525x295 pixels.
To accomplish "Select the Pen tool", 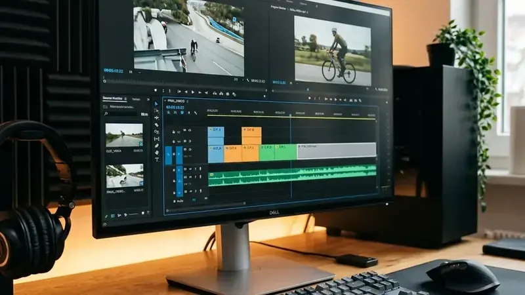I will click(x=156, y=146).
